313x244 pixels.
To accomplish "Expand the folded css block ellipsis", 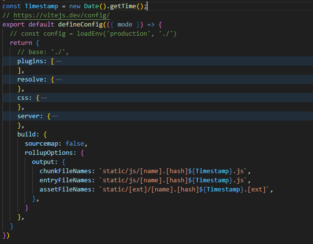I will [44, 97].
